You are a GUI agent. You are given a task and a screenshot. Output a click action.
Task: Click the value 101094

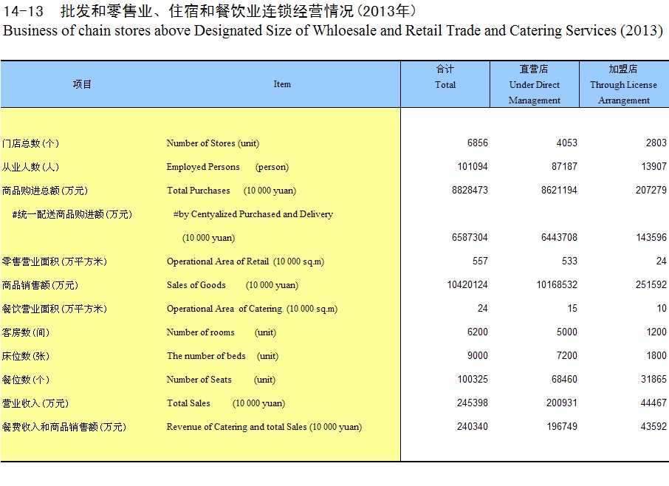(x=473, y=166)
